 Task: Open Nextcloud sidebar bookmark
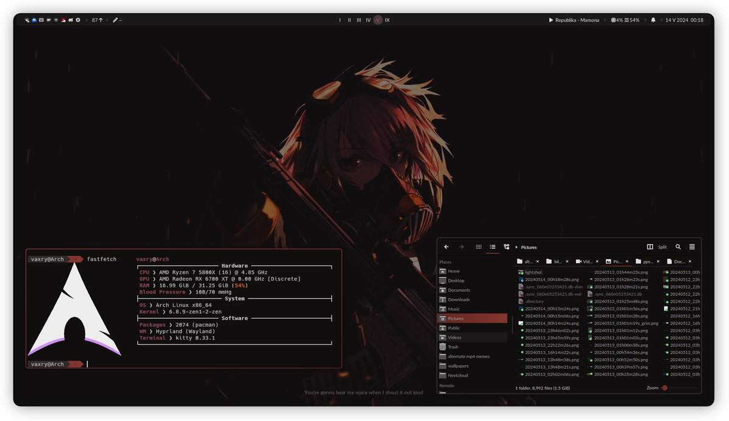pos(473,375)
